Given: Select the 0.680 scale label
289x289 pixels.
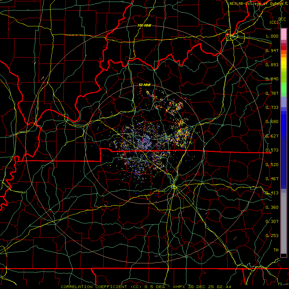Looking at the screenshot, I should tap(272, 122).
